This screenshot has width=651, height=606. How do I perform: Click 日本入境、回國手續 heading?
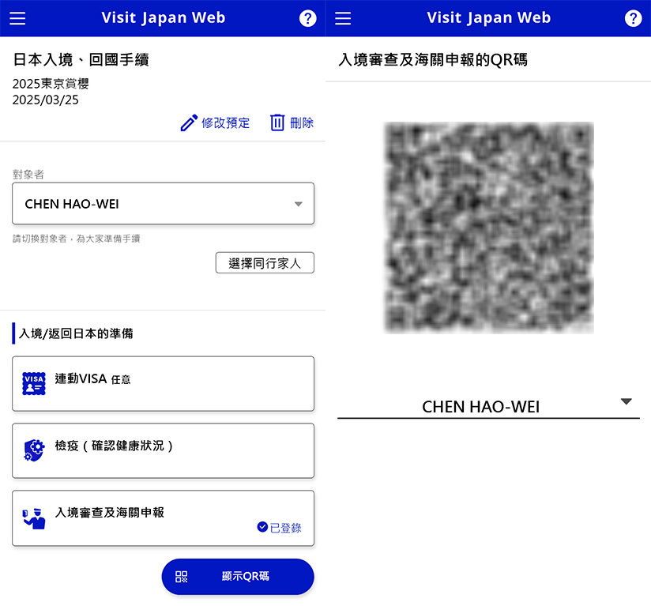point(81,60)
